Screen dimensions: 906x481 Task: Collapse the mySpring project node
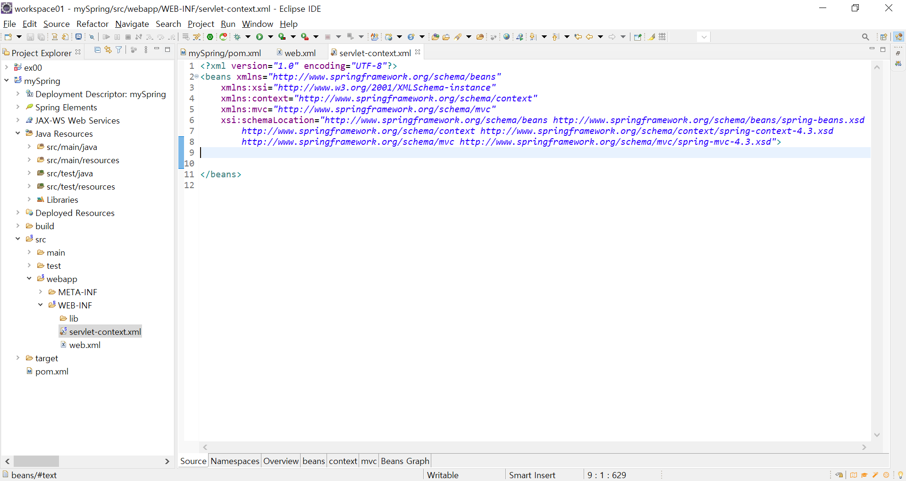tap(7, 81)
